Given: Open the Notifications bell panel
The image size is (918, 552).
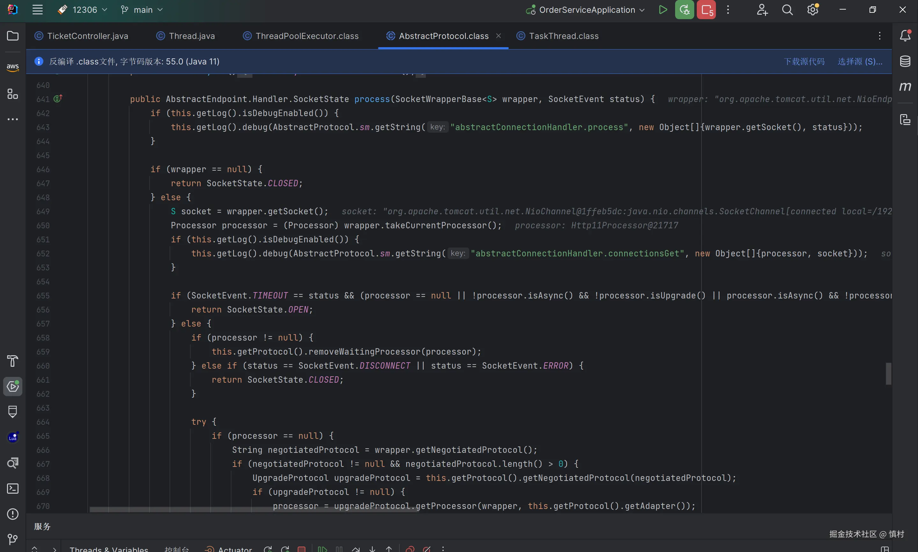Looking at the screenshot, I should (x=905, y=36).
